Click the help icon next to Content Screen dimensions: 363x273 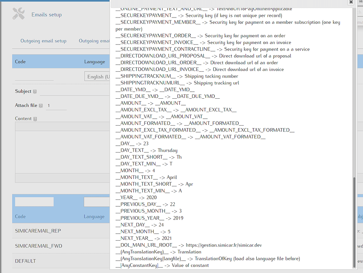35,119
